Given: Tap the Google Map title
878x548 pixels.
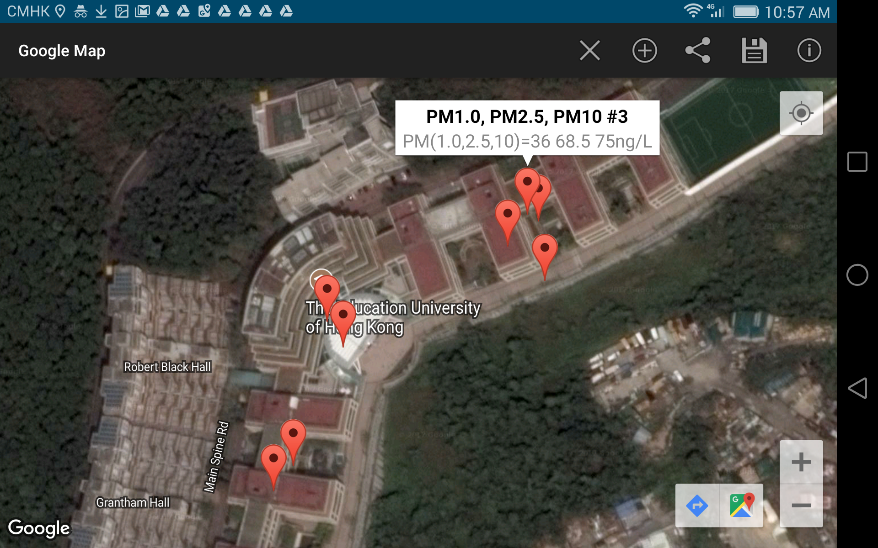Looking at the screenshot, I should click(x=62, y=51).
